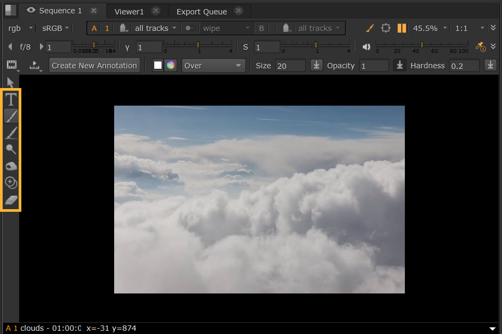The image size is (502, 334).
Task: Open the color wheel picker swatch
Action: (171, 66)
